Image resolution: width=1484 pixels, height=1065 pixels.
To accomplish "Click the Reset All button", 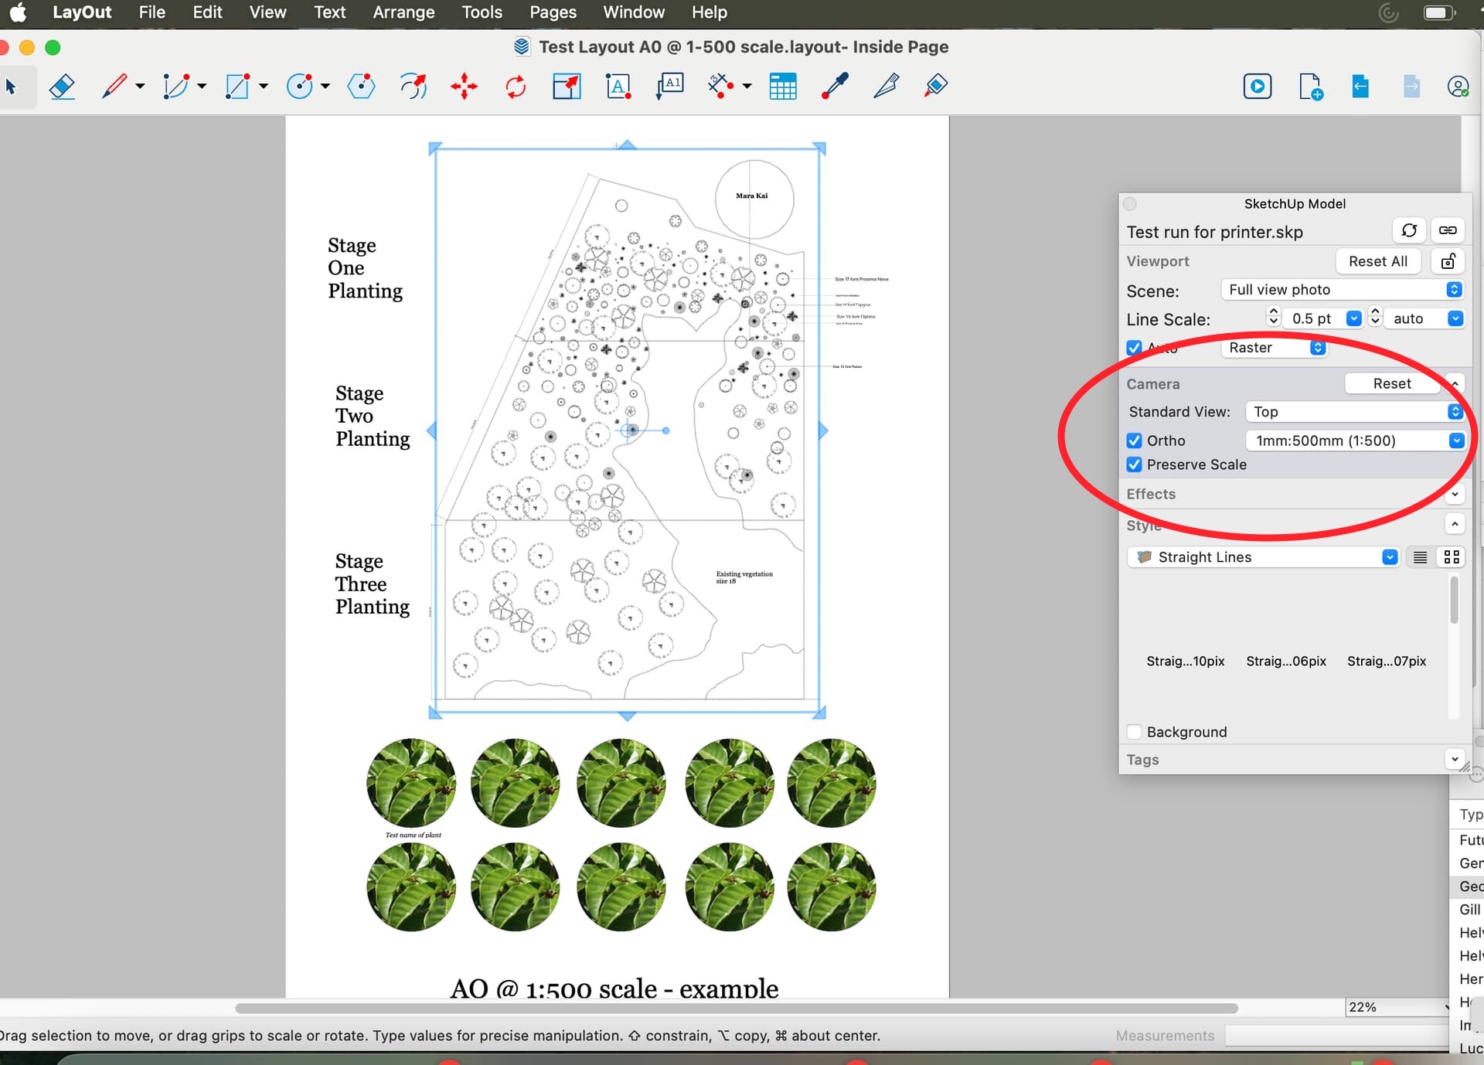I will click(x=1377, y=261).
